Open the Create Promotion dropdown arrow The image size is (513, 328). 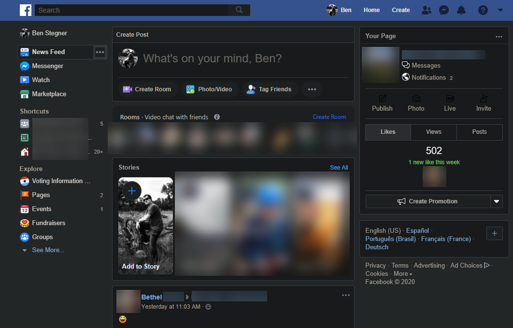(497, 201)
